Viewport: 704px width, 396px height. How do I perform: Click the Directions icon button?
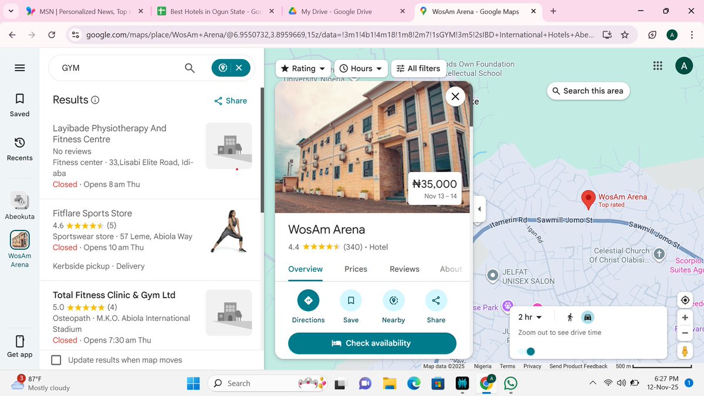(308, 300)
